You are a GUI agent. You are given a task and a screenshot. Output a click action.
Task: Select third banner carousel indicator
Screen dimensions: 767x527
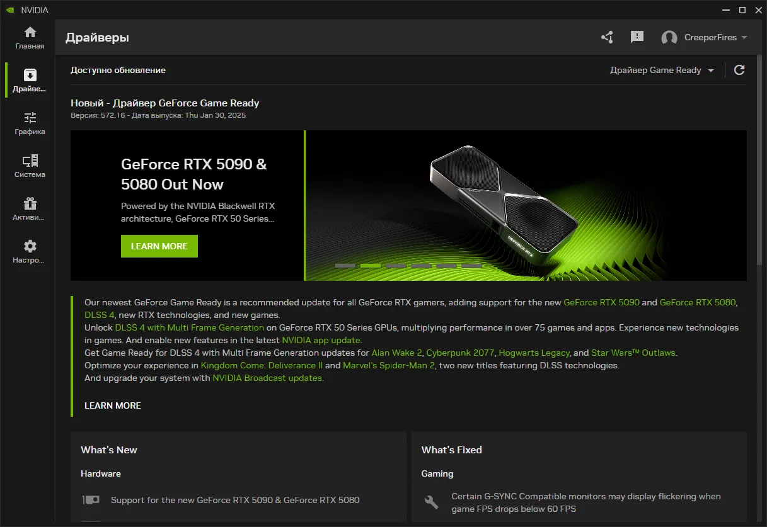click(x=396, y=266)
